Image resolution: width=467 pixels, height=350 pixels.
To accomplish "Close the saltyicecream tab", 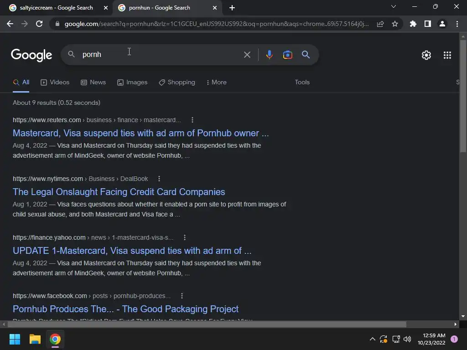I will [x=106, y=8].
